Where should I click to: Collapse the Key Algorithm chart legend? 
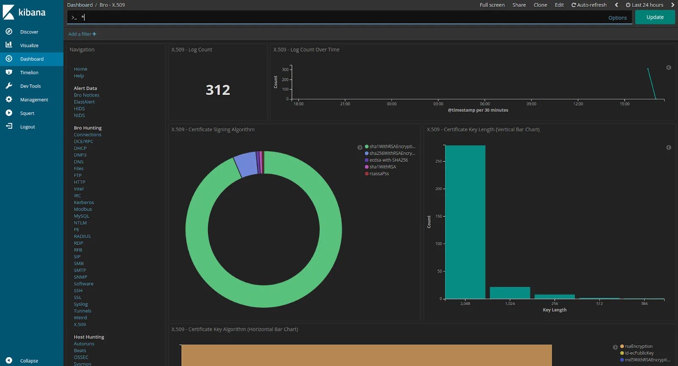click(x=615, y=347)
